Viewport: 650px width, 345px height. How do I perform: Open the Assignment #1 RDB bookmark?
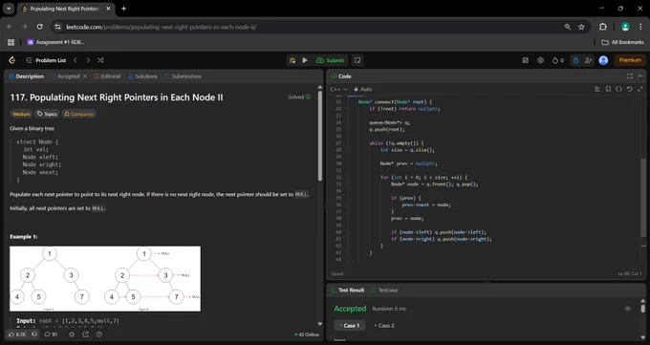55,42
